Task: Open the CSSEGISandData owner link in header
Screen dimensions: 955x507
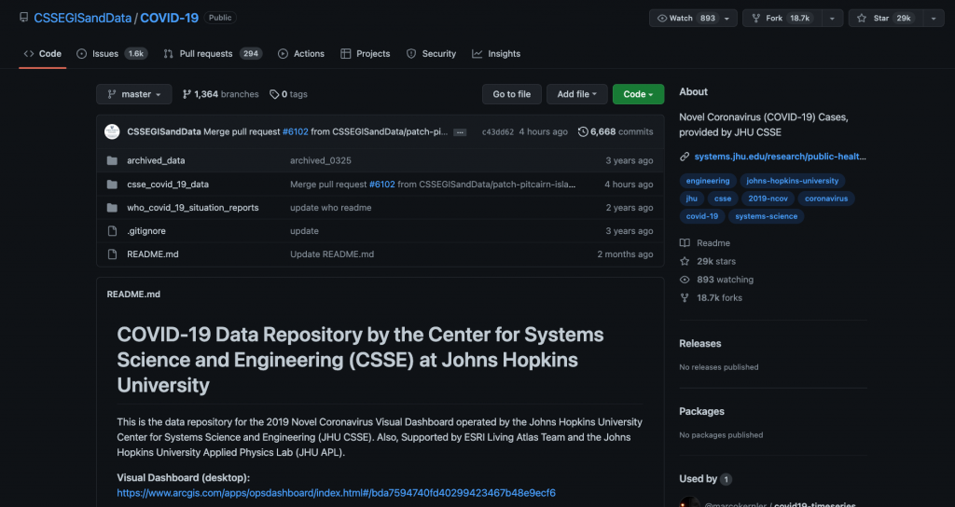Action: (x=83, y=18)
